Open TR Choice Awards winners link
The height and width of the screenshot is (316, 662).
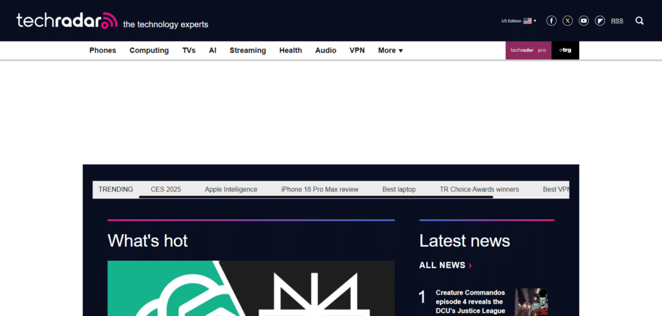point(479,190)
